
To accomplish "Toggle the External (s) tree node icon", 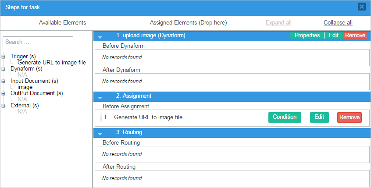I will (x=4, y=106).
